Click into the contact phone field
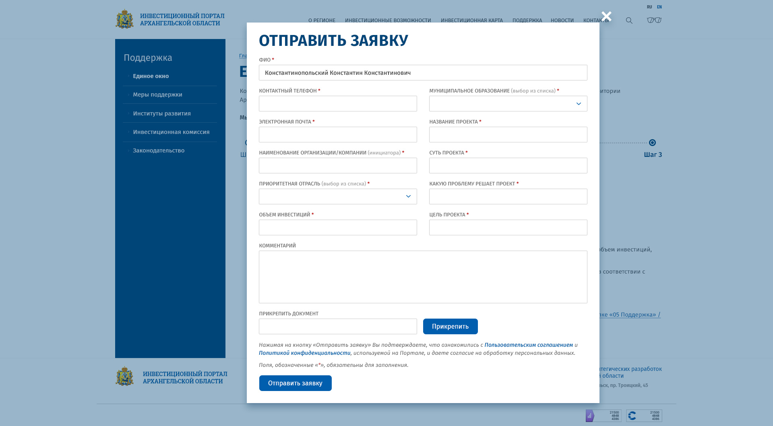Viewport: 773px width, 426px height. 337,104
